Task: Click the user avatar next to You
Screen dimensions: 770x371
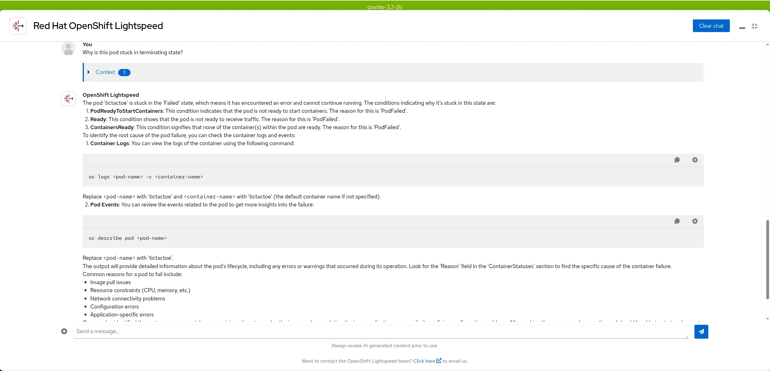Action: coord(68,48)
